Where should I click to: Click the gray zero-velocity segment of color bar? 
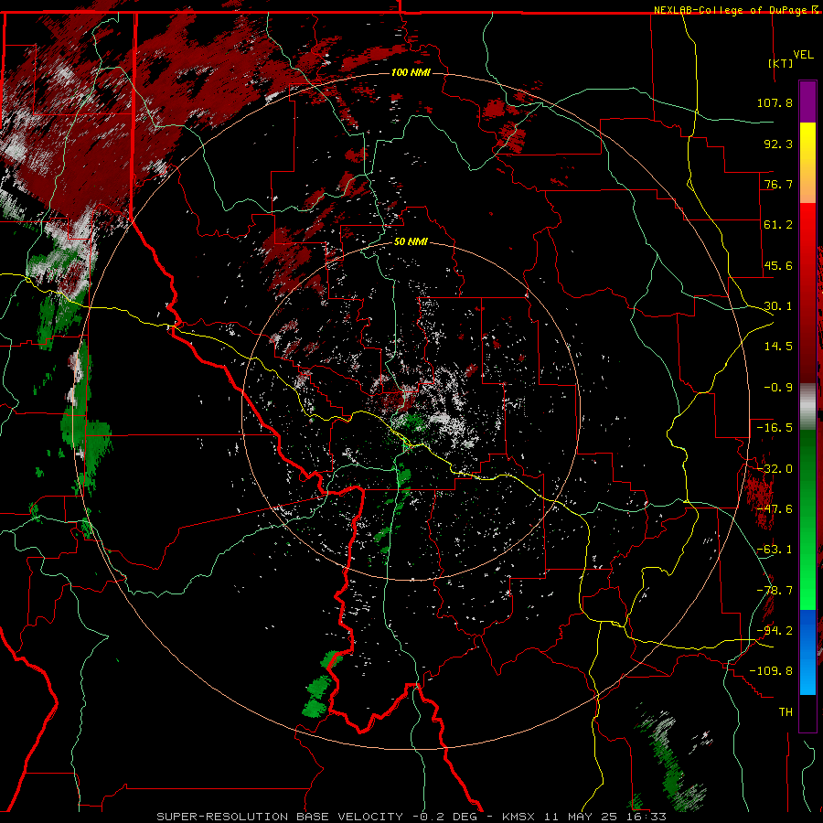(x=807, y=407)
